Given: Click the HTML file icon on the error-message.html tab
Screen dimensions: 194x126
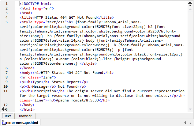Looking at the screenshot, I should (4, 123).
